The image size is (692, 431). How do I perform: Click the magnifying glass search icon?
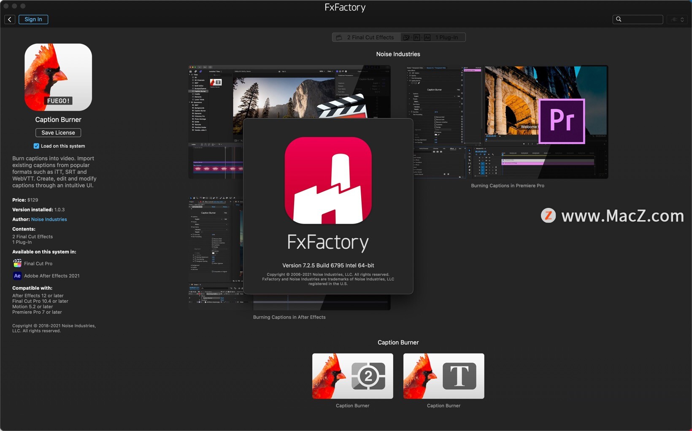point(619,19)
